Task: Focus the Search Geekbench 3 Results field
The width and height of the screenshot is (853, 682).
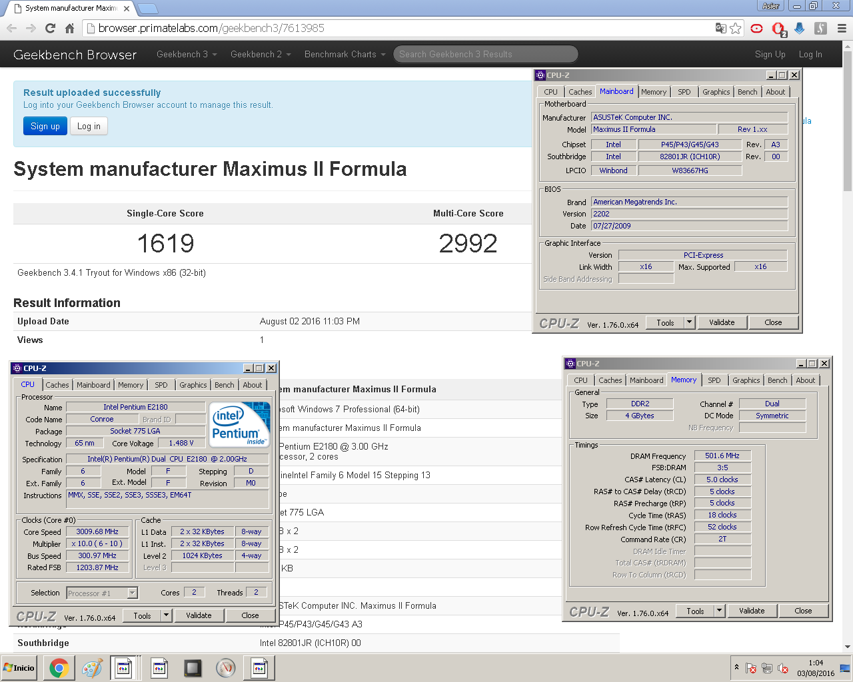Action: (486, 54)
